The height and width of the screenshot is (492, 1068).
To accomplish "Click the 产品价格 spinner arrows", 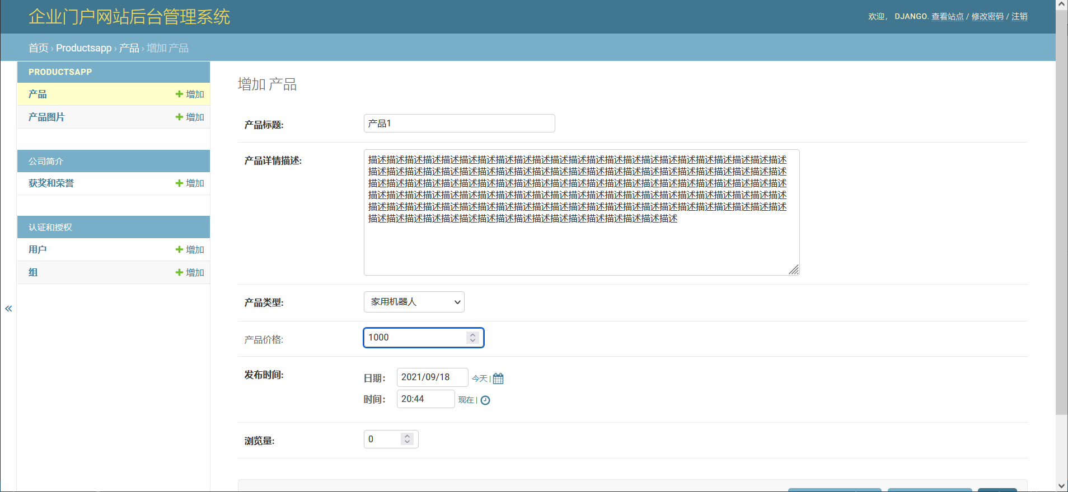I will click(473, 338).
